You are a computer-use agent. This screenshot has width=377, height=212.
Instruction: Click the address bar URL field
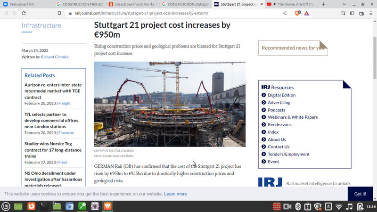click(x=173, y=14)
